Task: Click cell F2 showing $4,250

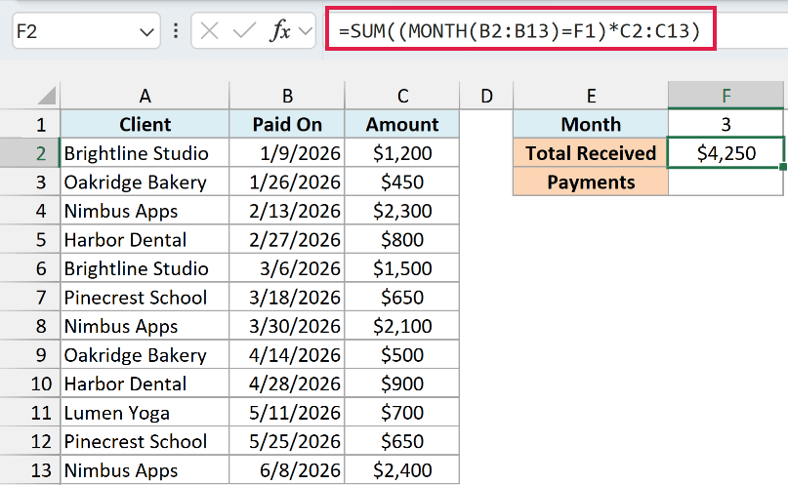Action: pos(726,153)
